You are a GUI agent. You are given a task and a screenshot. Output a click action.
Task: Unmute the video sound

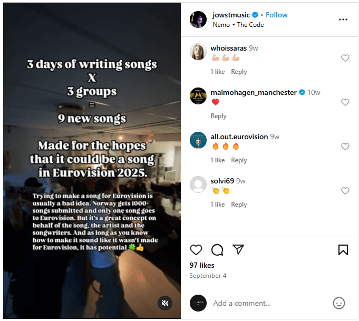pyautogui.click(x=165, y=303)
